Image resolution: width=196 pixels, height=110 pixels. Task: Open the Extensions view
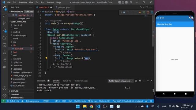(5, 38)
